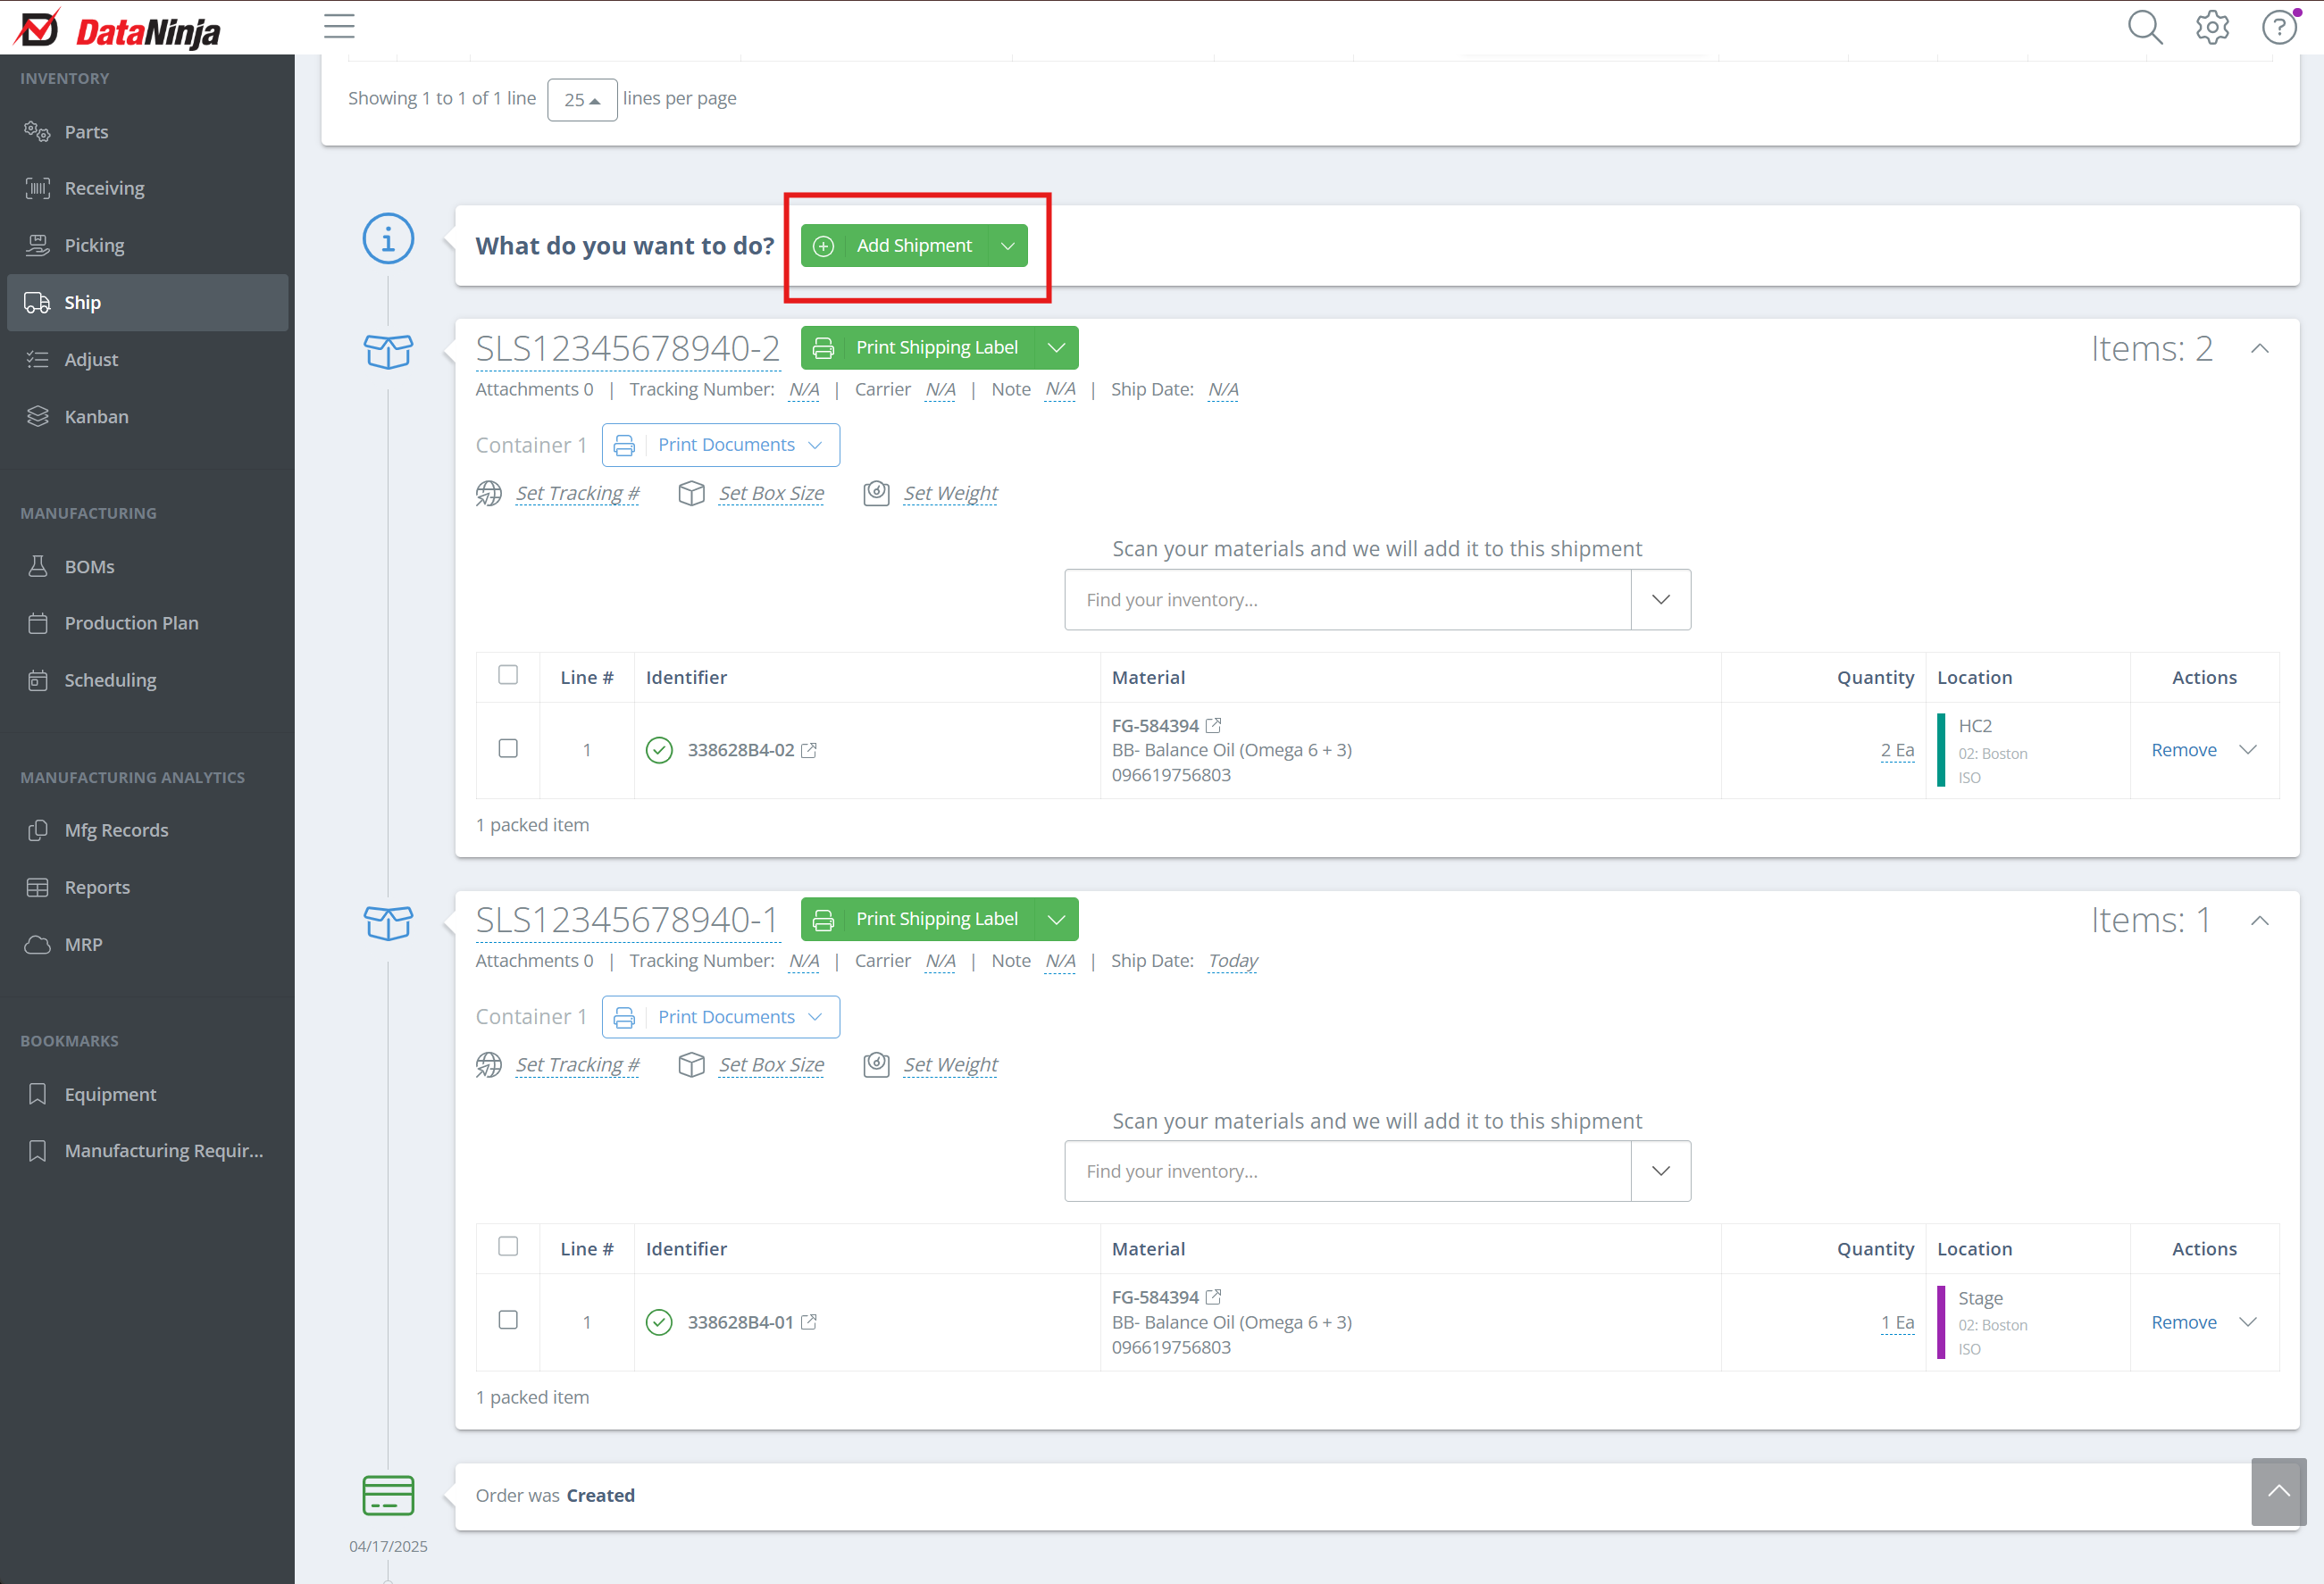Screen dimensions: 2324x1584
Task: Click Remove for line 338628B4-01
Action: (x=2183, y=1322)
